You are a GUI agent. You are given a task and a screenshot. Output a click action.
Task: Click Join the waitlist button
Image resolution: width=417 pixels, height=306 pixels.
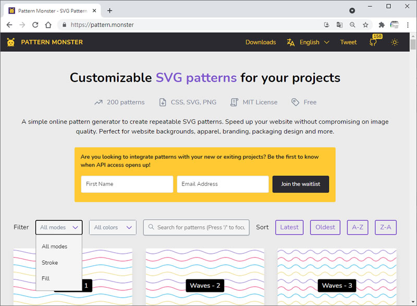click(x=301, y=184)
